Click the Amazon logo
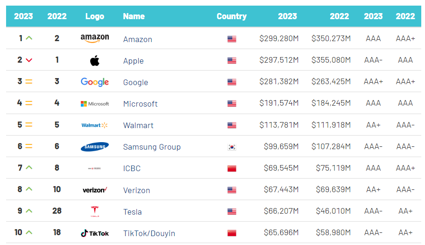 tap(94, 38)
